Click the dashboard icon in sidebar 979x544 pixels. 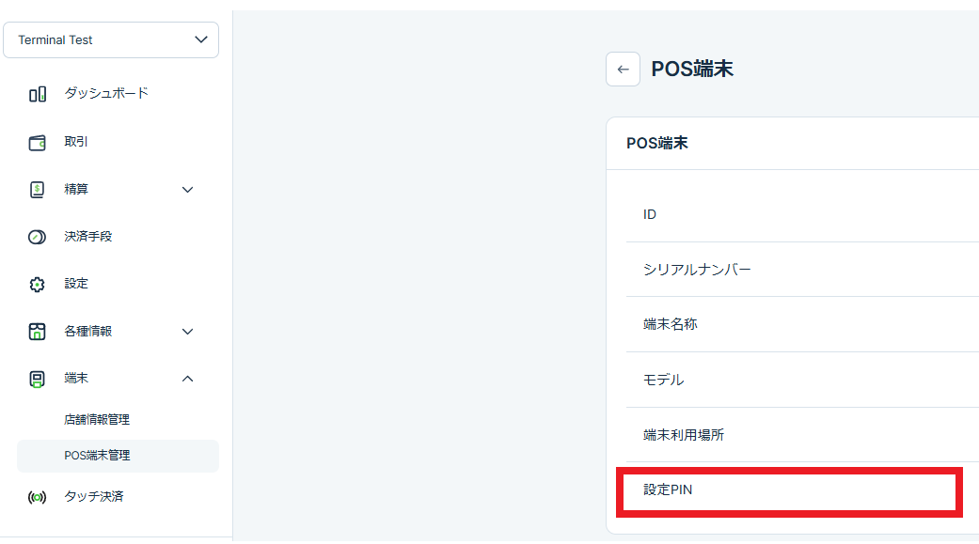click(x=38, y=94)
